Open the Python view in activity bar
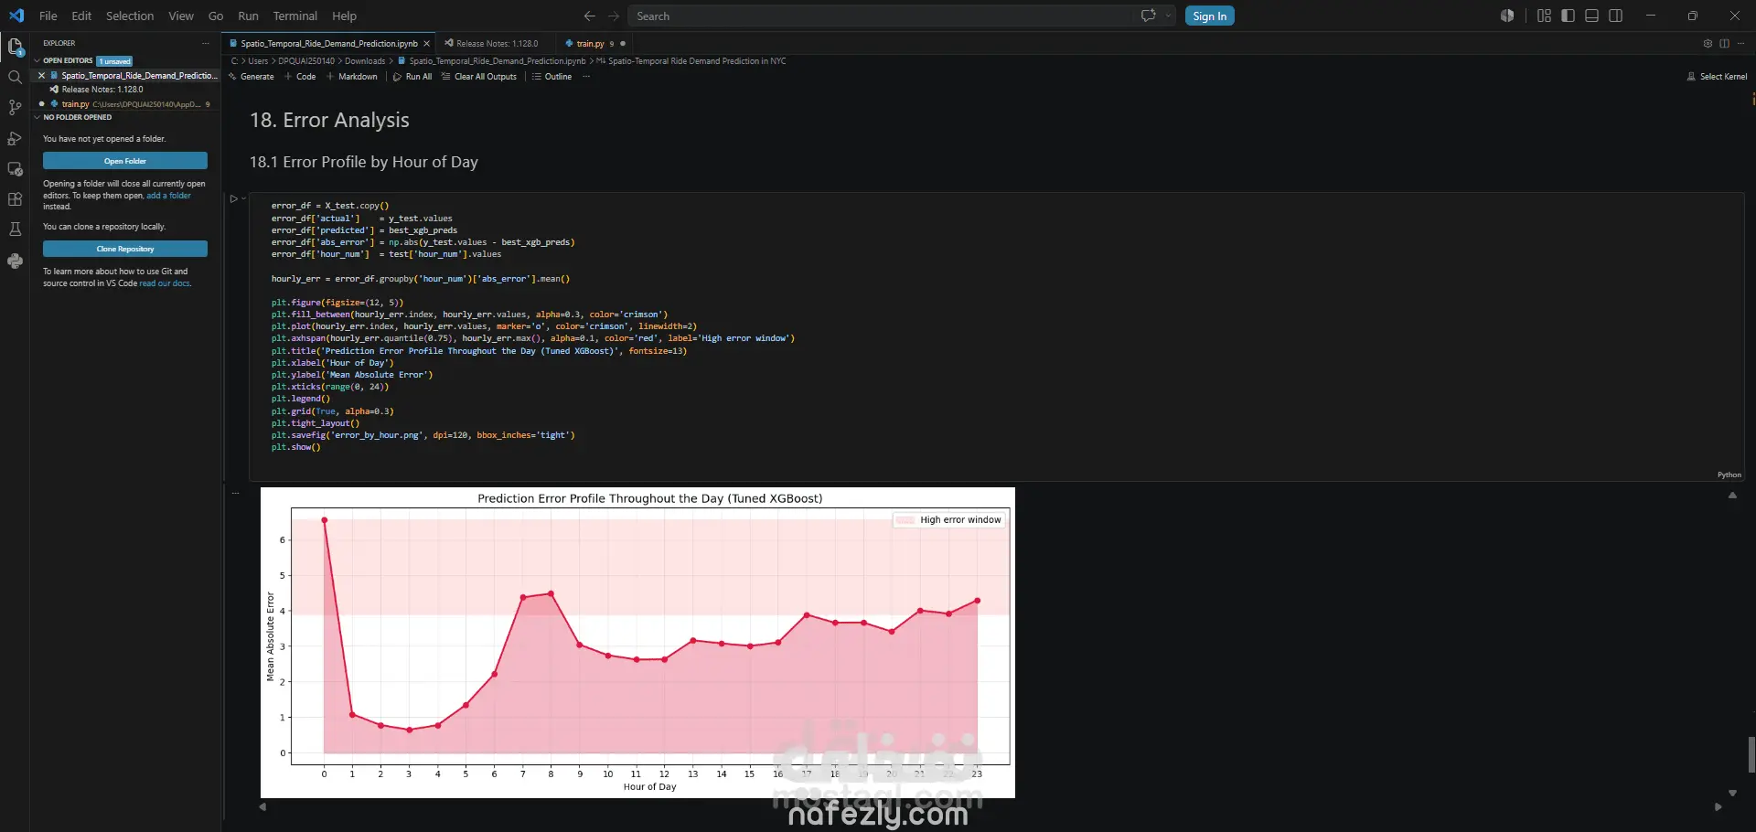1756x832 pixels. point(15,261)
